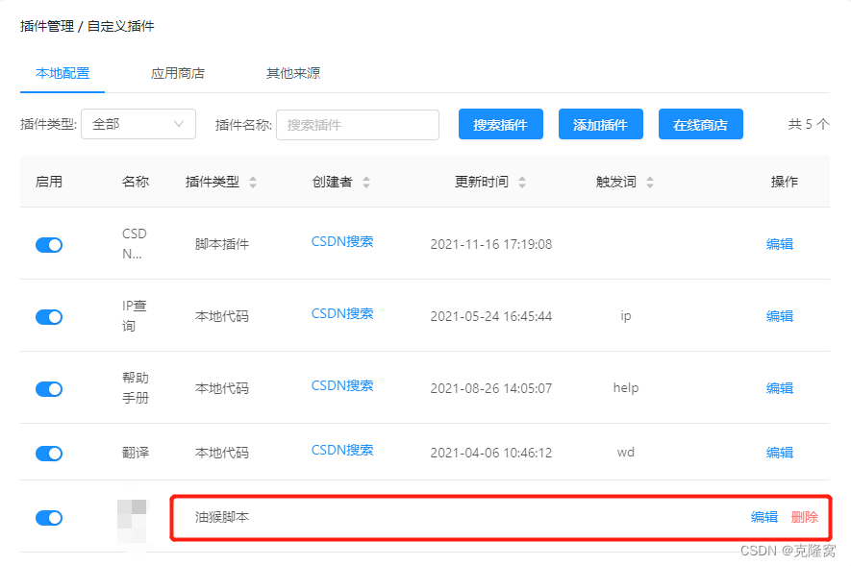851x566 pixels.
Task: Open the 插件类型 dropdown showing 全部
Action: [138, 124]
